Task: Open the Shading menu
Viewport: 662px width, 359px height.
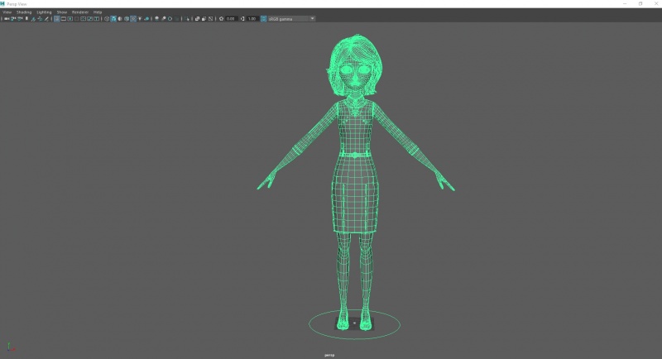Action: coord(24,12)
